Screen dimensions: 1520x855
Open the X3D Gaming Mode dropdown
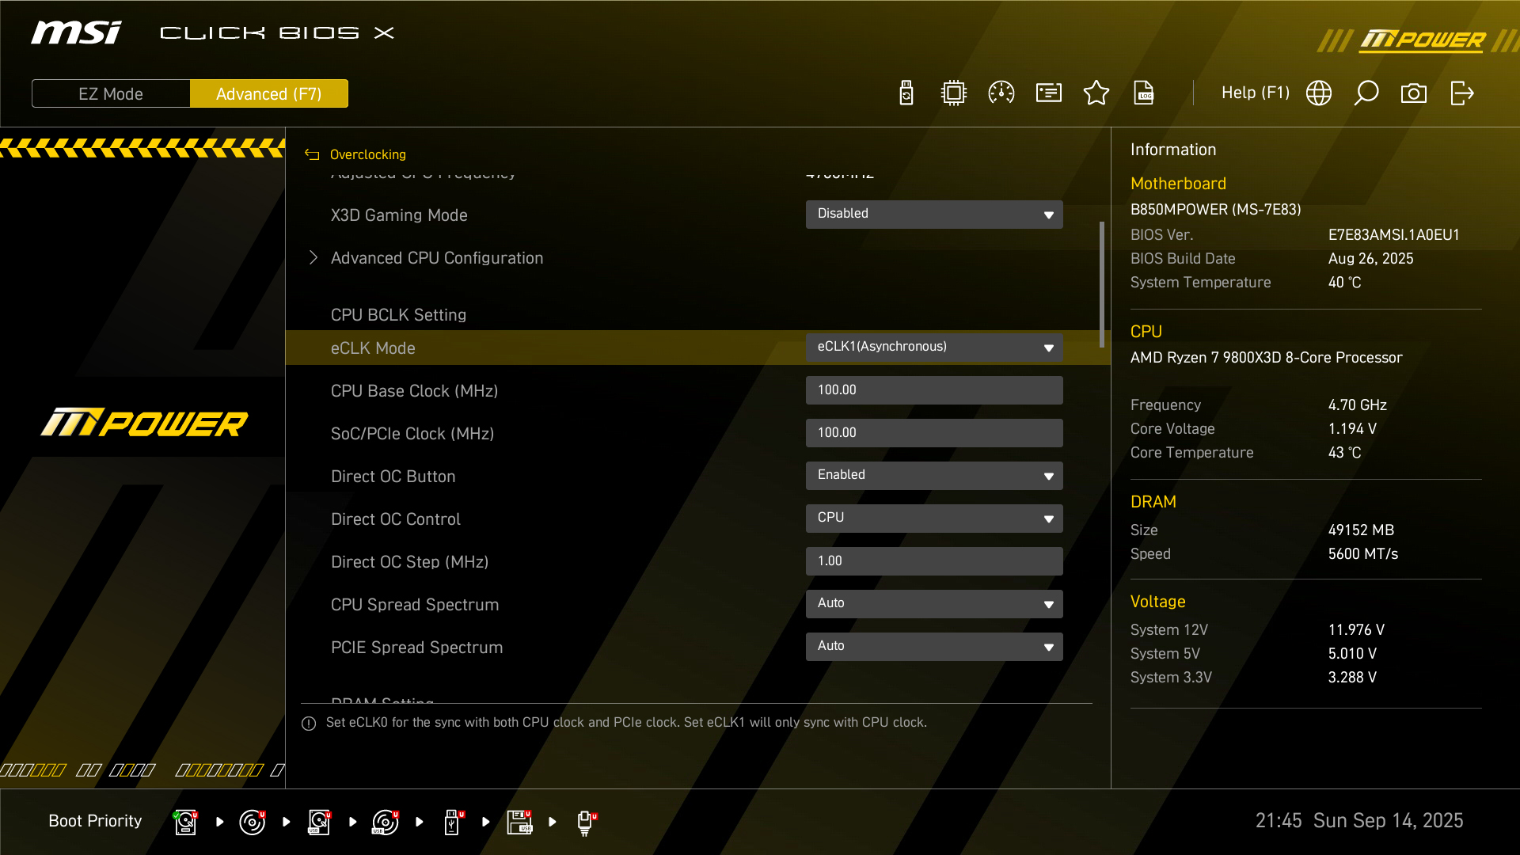(x=934, y=214)
